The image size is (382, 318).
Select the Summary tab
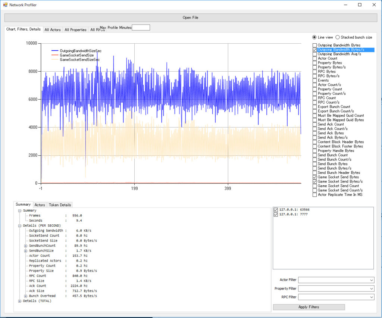[23, 205]
